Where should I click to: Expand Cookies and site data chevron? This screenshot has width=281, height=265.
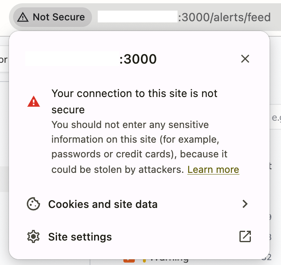245,204
